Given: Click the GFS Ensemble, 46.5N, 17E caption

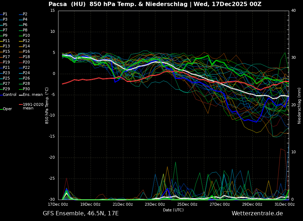Looking at the screenshot, I should click(81, 214).
